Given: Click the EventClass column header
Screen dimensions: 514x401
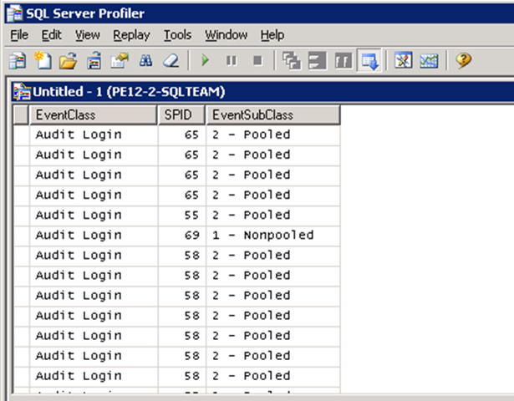Looking at the screenshot, I should (93, 114).
